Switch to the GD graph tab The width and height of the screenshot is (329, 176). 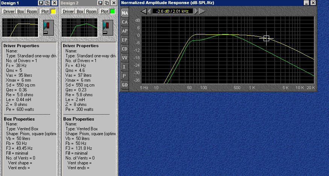click(125, 85)
